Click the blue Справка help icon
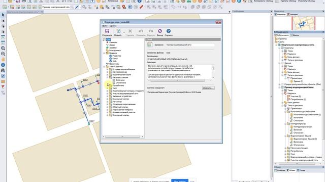Viewport: 325px width, 182px height. click(x=169, y=31)
